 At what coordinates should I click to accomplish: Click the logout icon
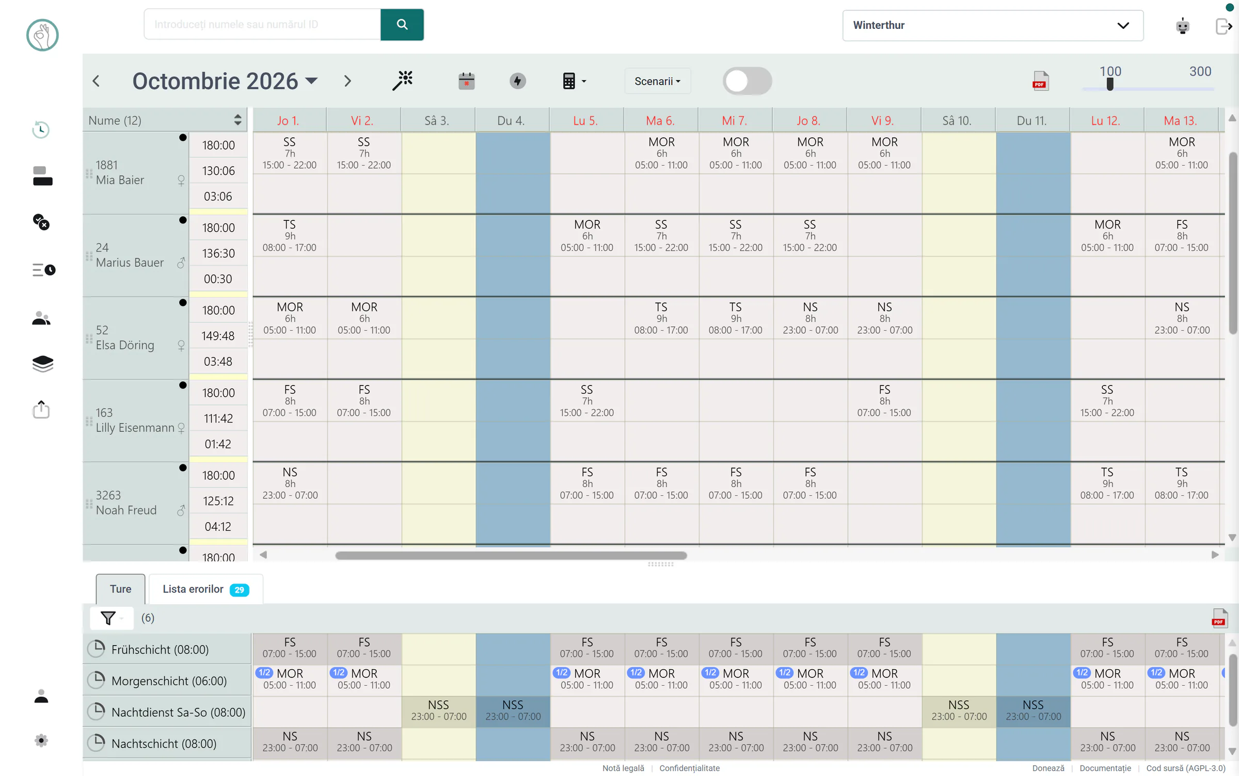(1224, 25)
